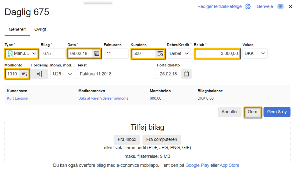Click the gear icon for Redigér feltrækkefølge

[247, 6]
